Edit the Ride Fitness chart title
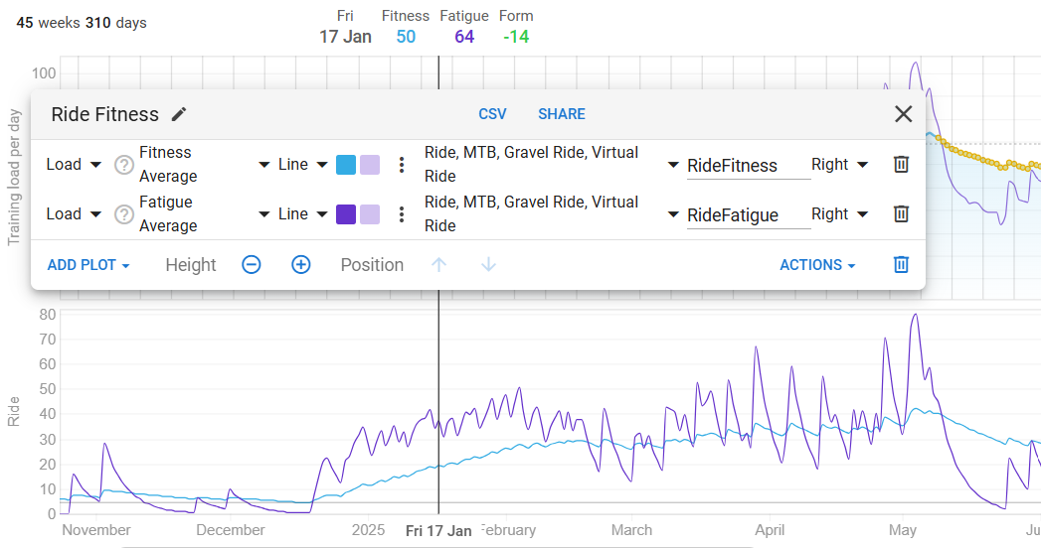The width and height of the screenshot is (1041, 548). tap(179, 114)
